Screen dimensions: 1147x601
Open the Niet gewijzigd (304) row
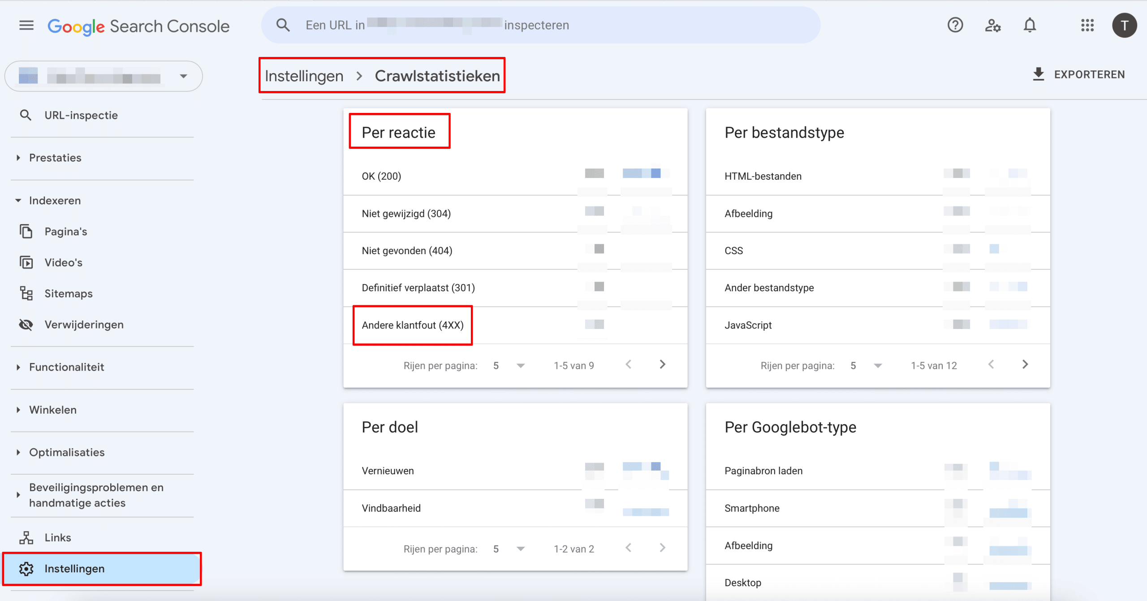coord(515,213)
